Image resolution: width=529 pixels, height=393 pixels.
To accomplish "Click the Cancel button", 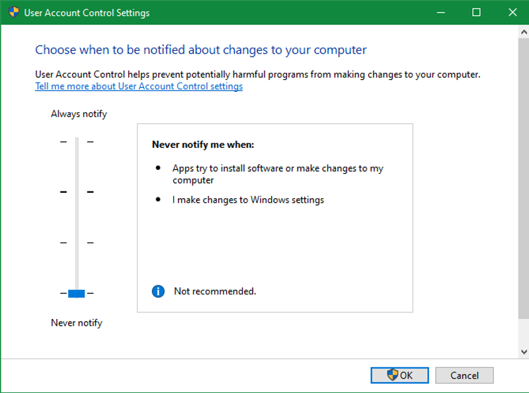I will click(x=464, y=375).
